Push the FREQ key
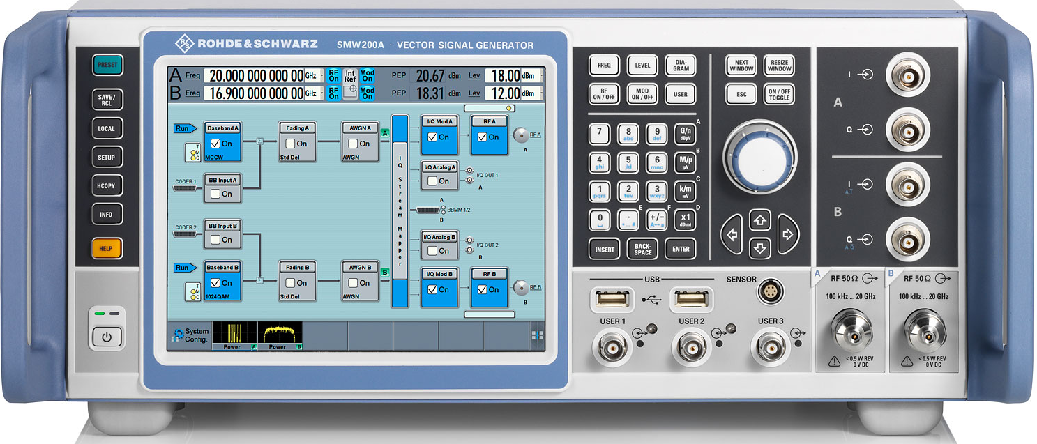This screenshot has height=444, width=1037. pos(604,66)
